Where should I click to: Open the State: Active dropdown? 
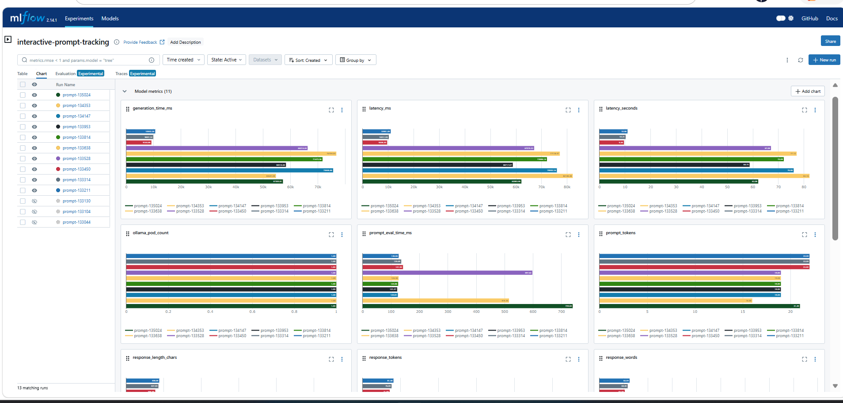pyautogui.click(x=227, y=60)
